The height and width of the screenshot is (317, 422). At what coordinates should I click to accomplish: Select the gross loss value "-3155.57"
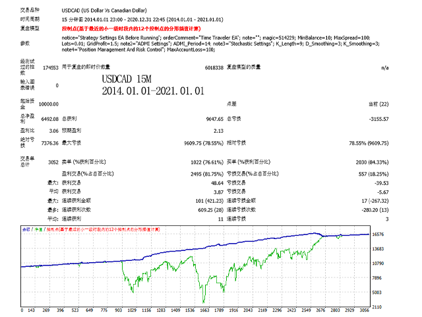(x=379, y=119)
